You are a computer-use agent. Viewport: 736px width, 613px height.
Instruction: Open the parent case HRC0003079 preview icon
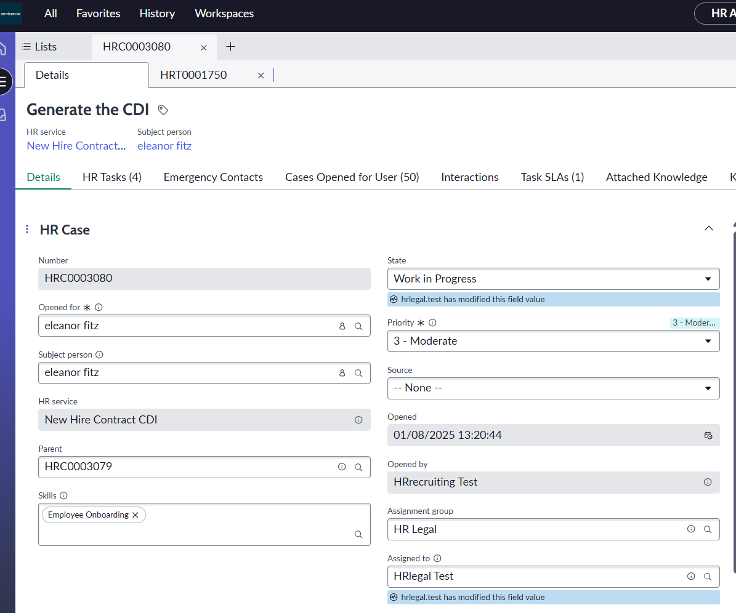[x=342, y=467]
